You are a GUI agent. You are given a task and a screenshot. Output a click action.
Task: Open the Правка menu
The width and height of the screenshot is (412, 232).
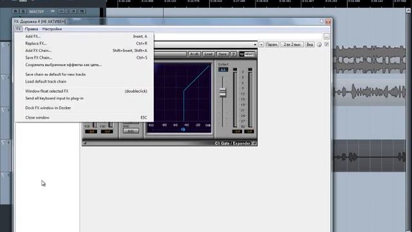tap(32, 29)
